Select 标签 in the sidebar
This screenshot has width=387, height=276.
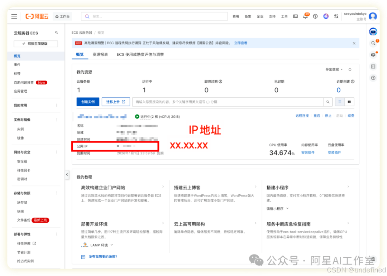pyautogui.click(x=17, y=73)
